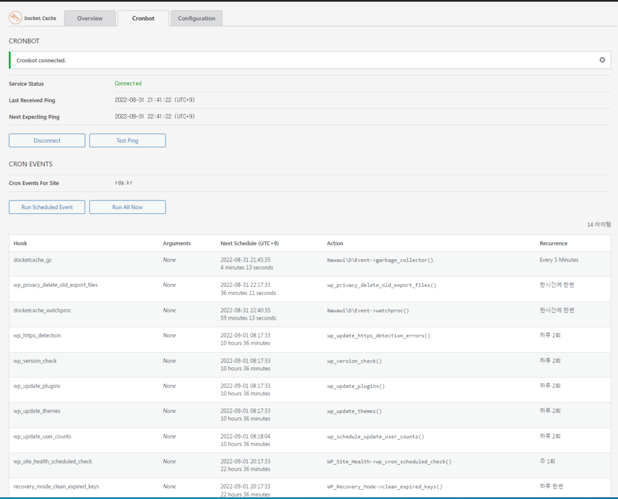The width and height of the screenshot is (618, 499).
Task: Click Run Scheduled Event button
Action: point(47,207)
